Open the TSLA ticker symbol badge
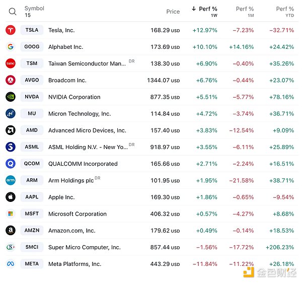This screenshot has height=283, width=302. [x=32, y=30]
